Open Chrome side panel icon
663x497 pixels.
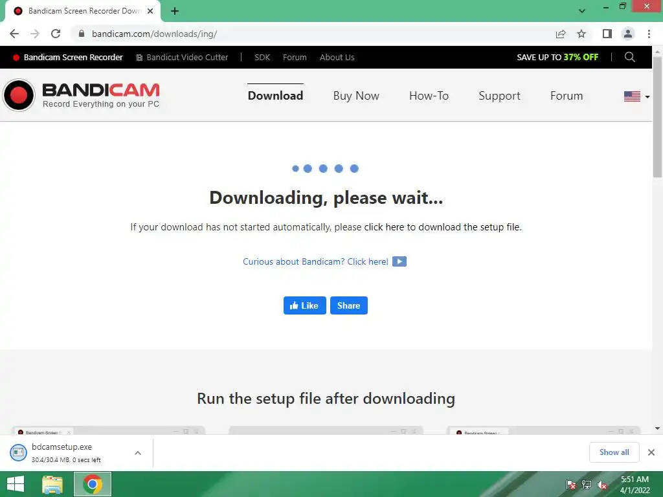(x=607, y=34)
